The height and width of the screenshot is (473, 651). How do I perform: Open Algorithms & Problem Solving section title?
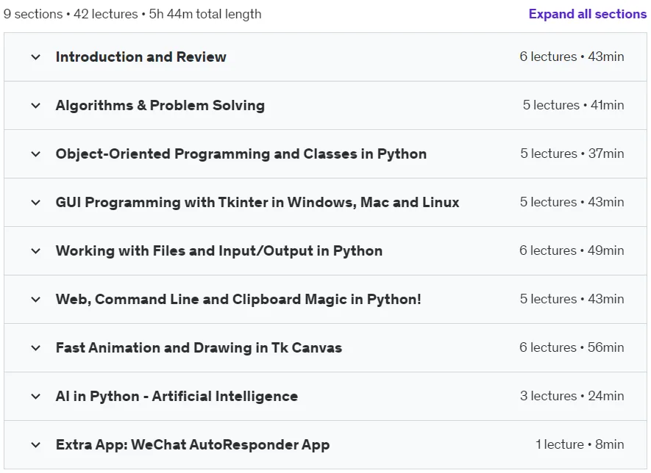point(160,105)
